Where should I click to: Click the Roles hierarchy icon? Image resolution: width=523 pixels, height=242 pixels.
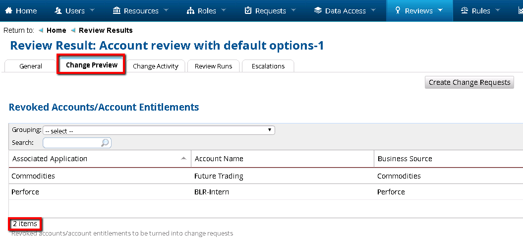click(x=190, y=10)
